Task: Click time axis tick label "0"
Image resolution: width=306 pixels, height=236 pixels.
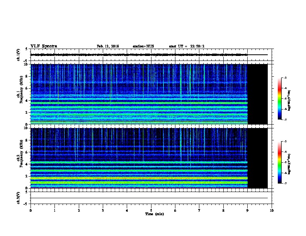Action: (x=31, y=210)
